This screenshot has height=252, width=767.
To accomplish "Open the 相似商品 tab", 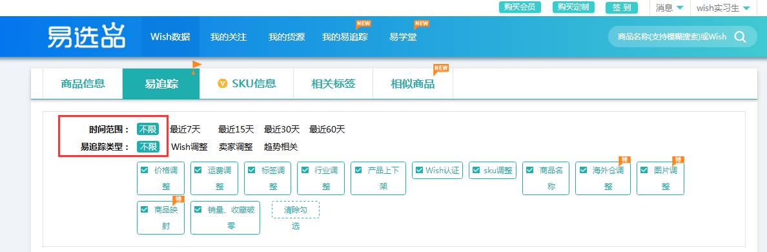I will [x=413, y=83].
